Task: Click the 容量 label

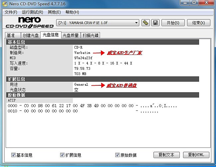Action: pyautogui.click(x=15, y=68)
